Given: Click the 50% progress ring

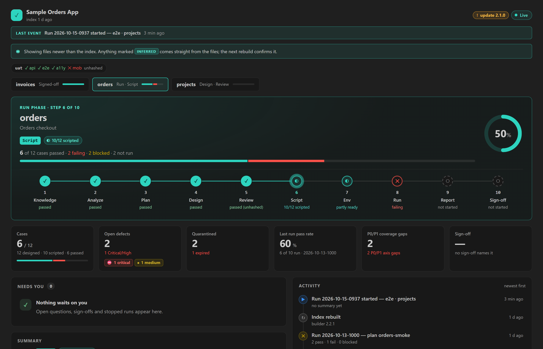Looking at the screenshot, I should pos(503,133).
